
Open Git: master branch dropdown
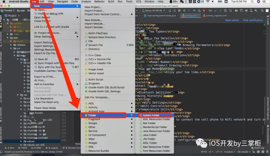[244, 152]
